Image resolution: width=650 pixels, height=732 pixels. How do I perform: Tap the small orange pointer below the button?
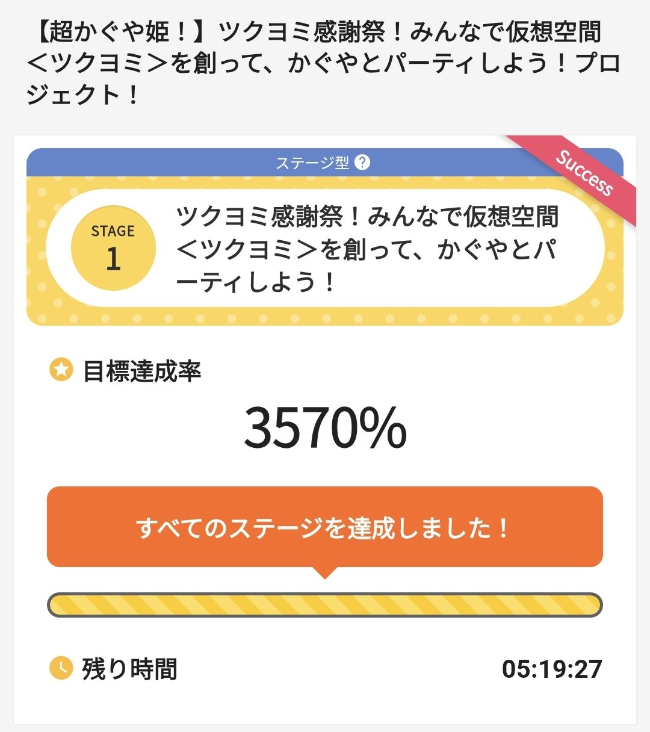point(325,572)
